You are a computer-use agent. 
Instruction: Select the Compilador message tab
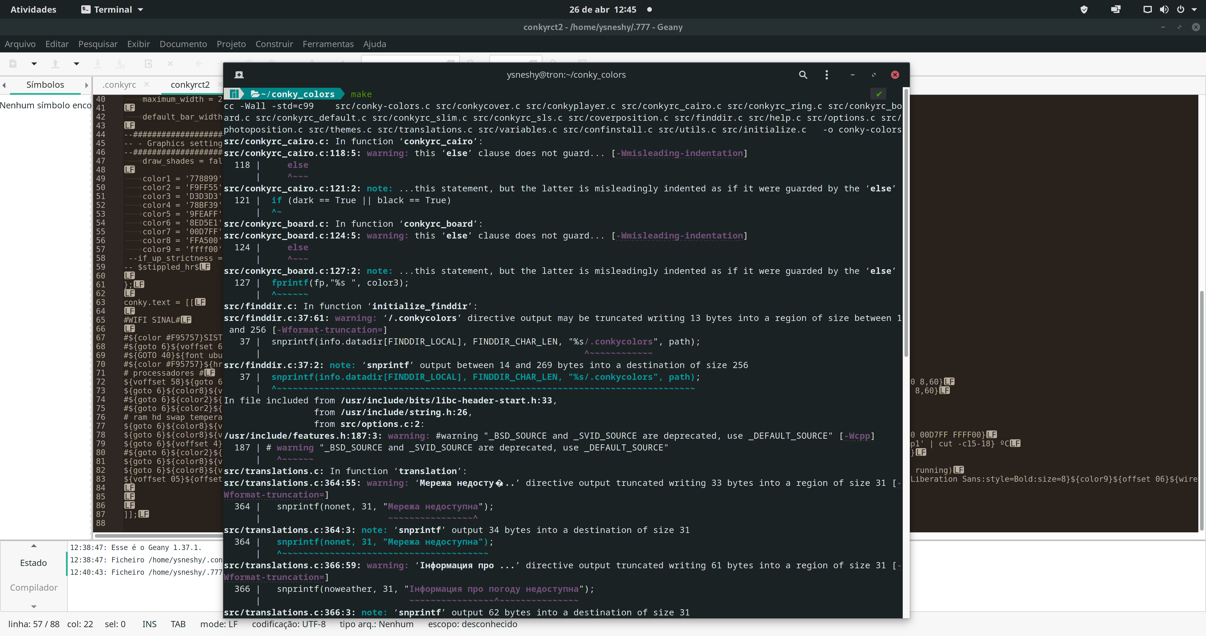click(x=34, y=587)
